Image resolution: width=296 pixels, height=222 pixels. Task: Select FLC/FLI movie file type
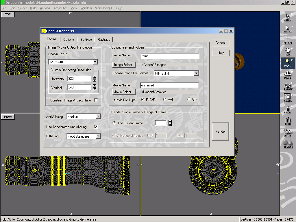[143, 99]
